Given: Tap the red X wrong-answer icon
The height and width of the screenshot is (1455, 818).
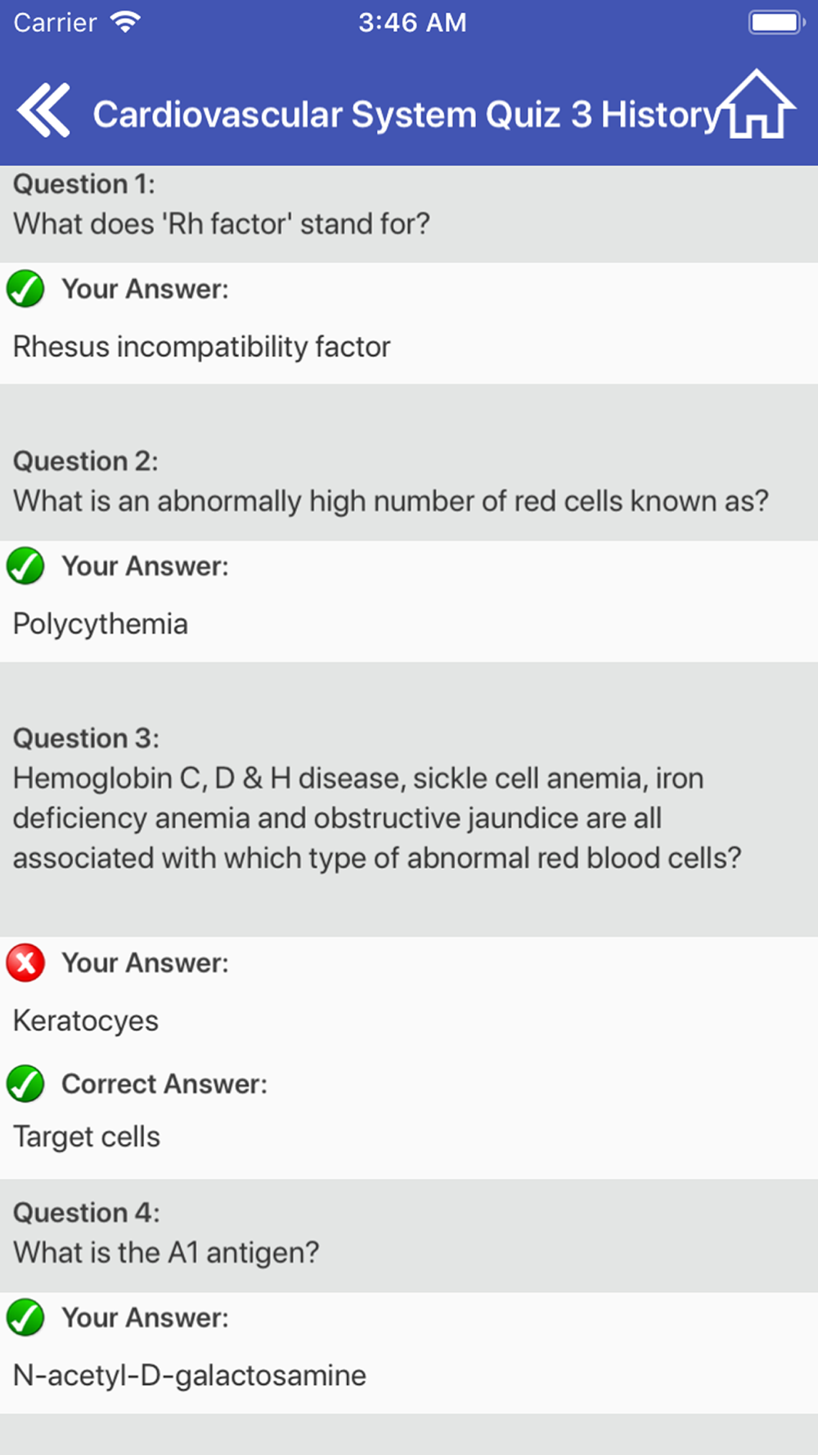Looking at the screenshot, I should point(25,963).
